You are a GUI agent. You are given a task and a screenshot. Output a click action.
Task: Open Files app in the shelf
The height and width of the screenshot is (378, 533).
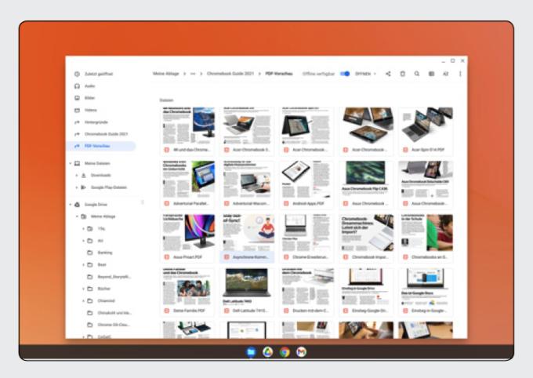(251, 352)
